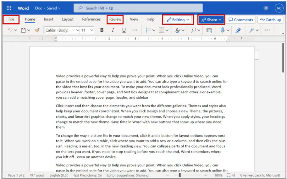
Task: Expand bullets dropdown arrow
Action: point(154,30)
